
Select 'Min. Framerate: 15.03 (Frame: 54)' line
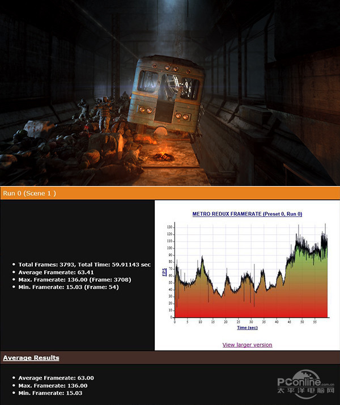tap(69, 287)
